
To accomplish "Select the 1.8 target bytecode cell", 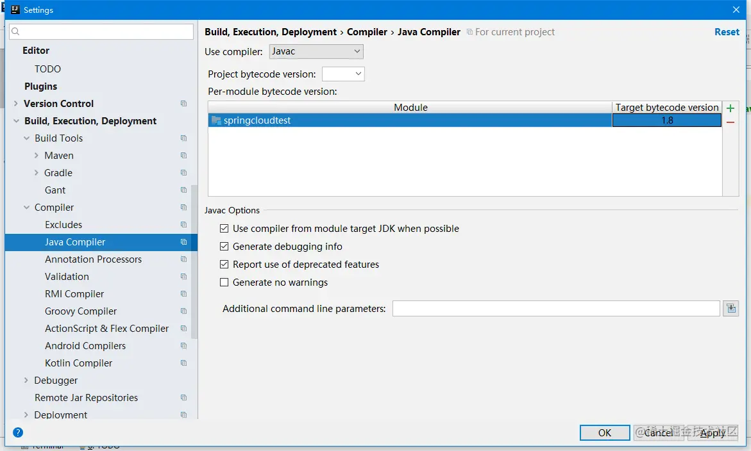I will [x=667, y=120].
